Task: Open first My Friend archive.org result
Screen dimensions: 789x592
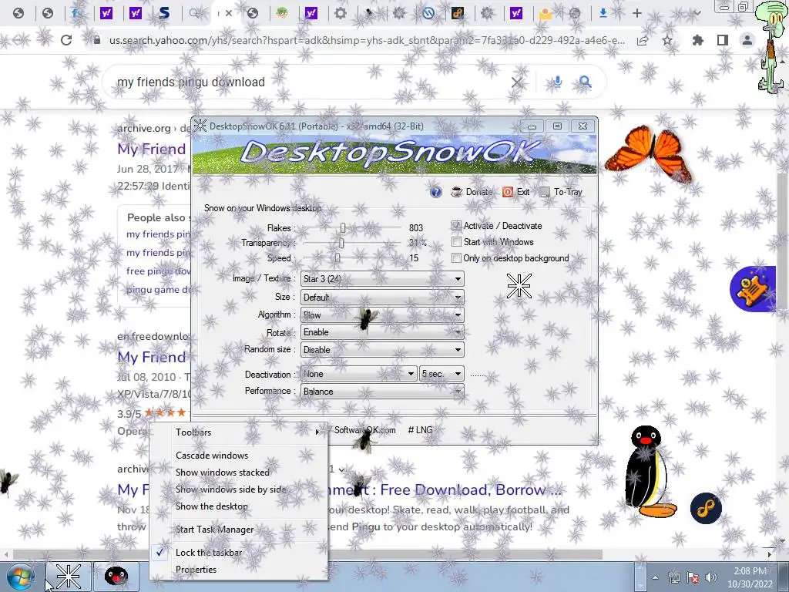Action: 152,149
